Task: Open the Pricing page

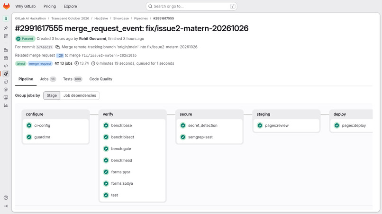Action: (x=50, y=6)
